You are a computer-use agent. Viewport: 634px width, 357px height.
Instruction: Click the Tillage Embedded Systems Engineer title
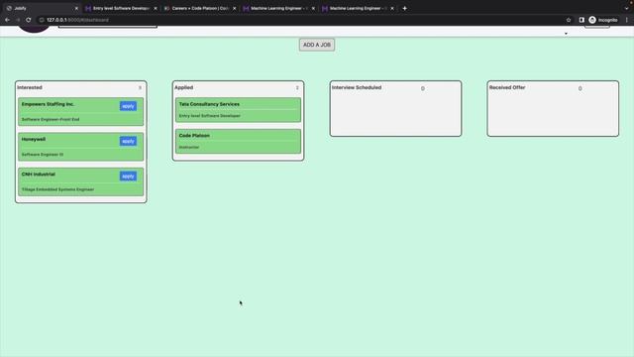click(x=57, y=189)
